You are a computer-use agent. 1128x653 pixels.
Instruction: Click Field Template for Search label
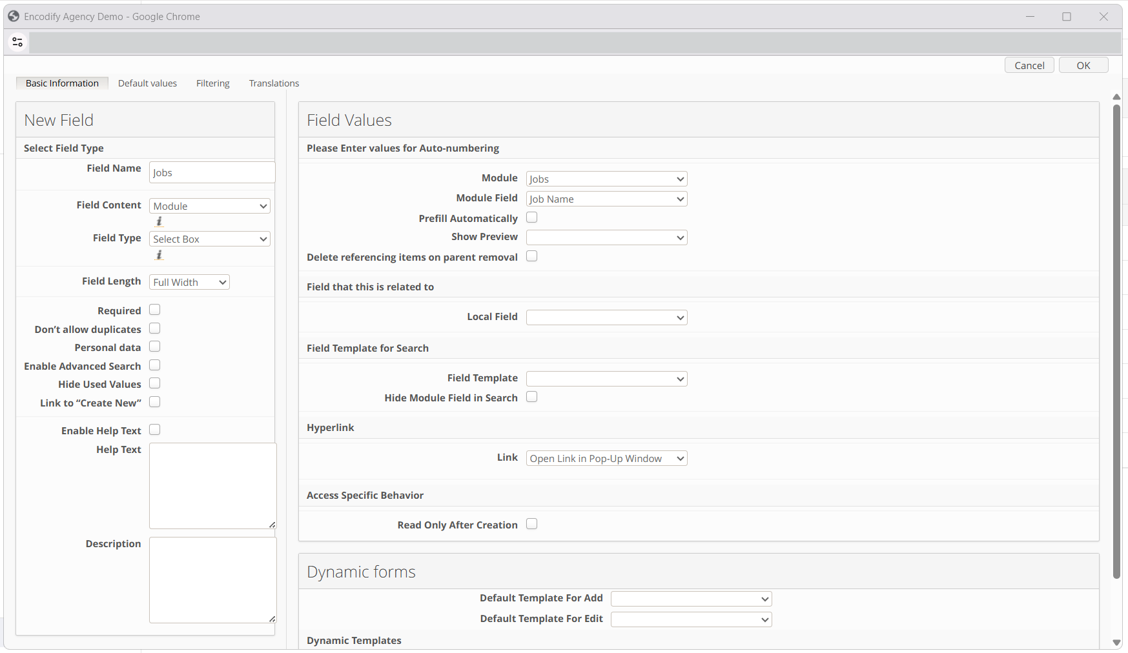tap(367, 348)
